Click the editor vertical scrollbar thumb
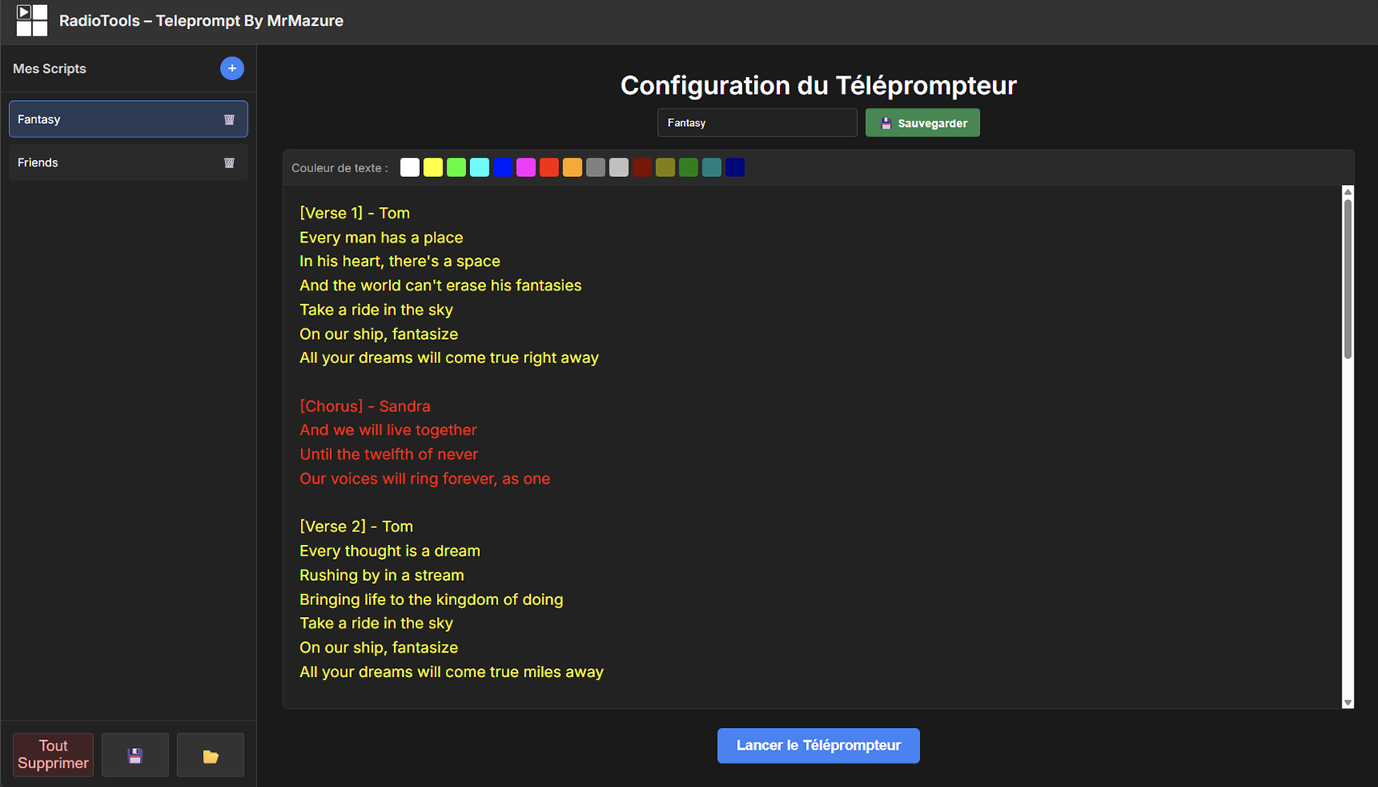This screenshot has width=1378, height=787. (x=1347, y=278)
